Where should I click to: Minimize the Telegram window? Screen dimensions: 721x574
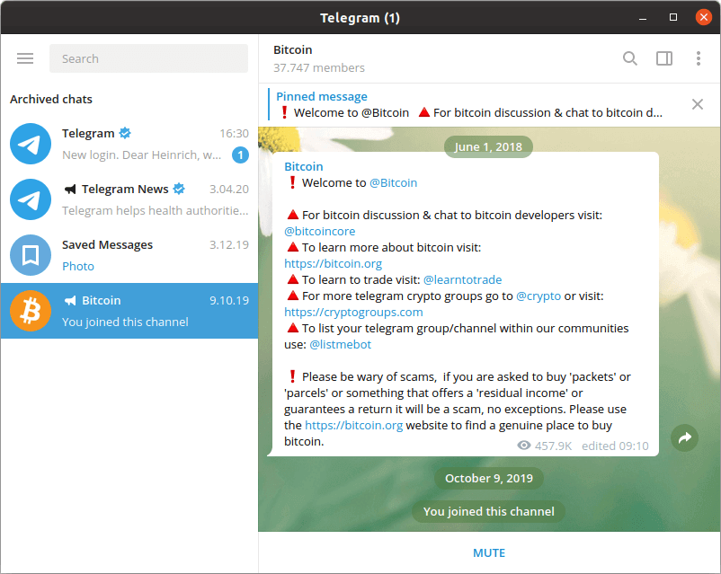[x=643, y=18]
